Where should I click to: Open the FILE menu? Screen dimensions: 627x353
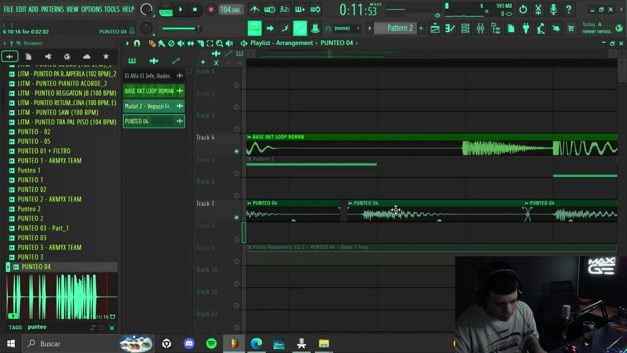pos(8,9)
